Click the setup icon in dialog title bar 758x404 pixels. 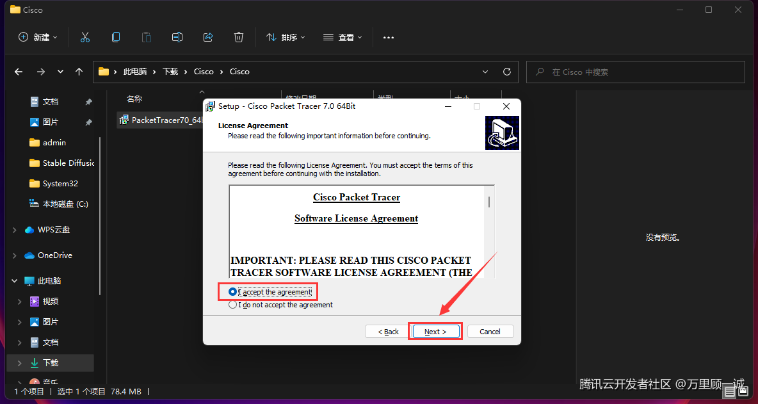(210, 106)
